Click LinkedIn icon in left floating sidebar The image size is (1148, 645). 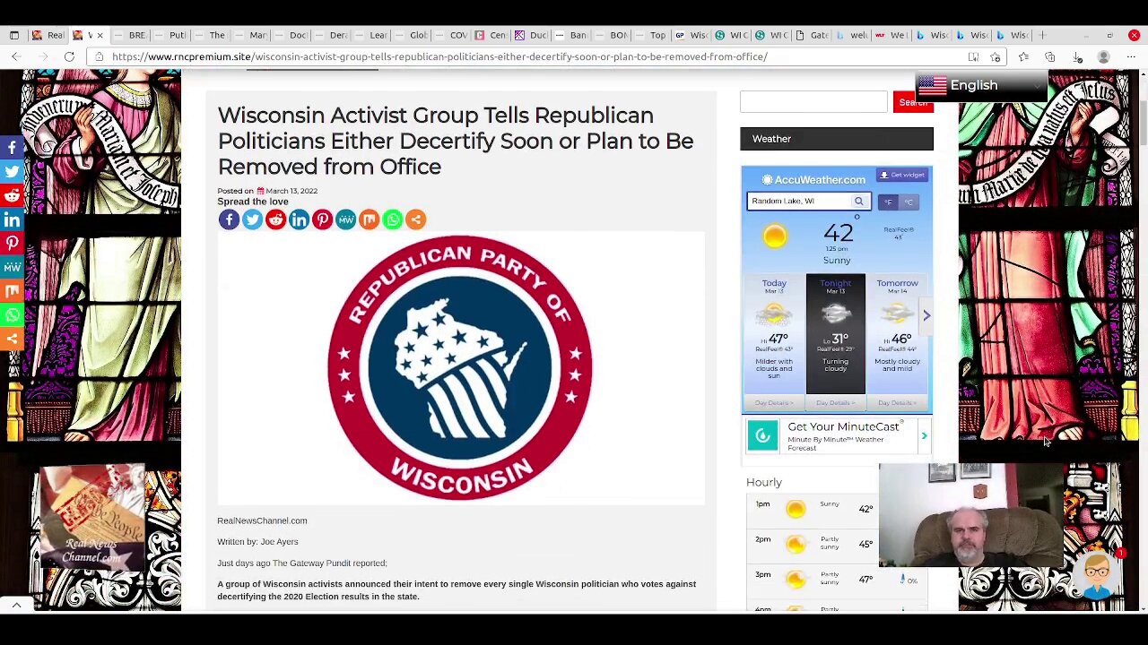coord(12,219)
